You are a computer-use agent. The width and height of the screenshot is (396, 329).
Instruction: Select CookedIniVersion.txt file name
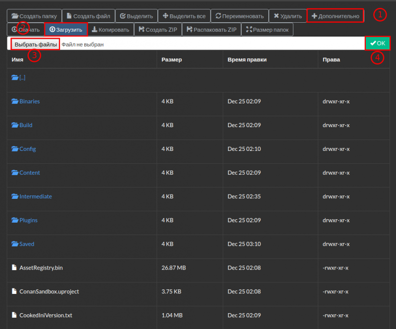46,315
